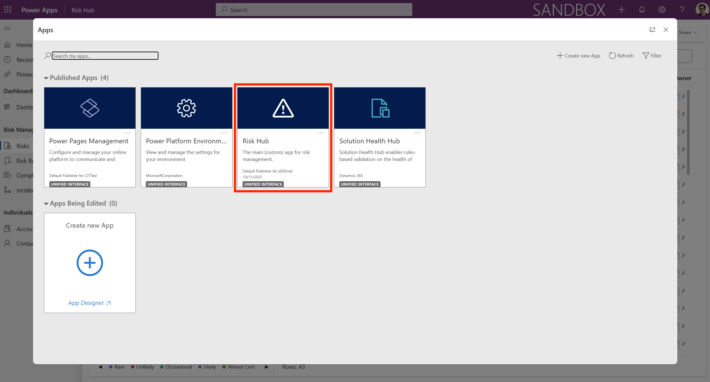
Task: Pop out the Apps dialog
Action: (652, 30)
